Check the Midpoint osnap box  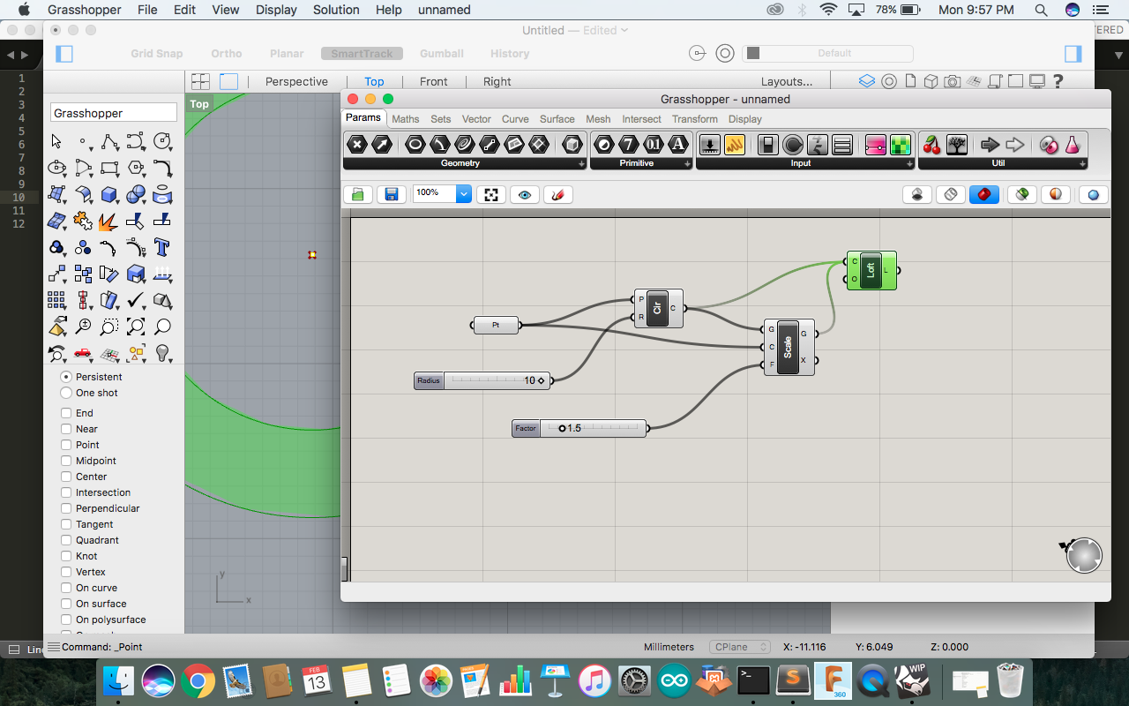[66, 461]
